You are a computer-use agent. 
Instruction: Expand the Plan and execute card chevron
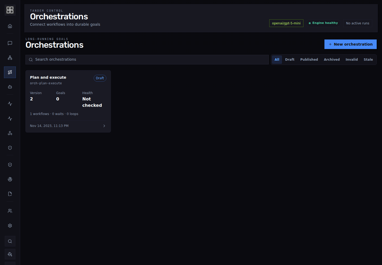coord(104,126)
